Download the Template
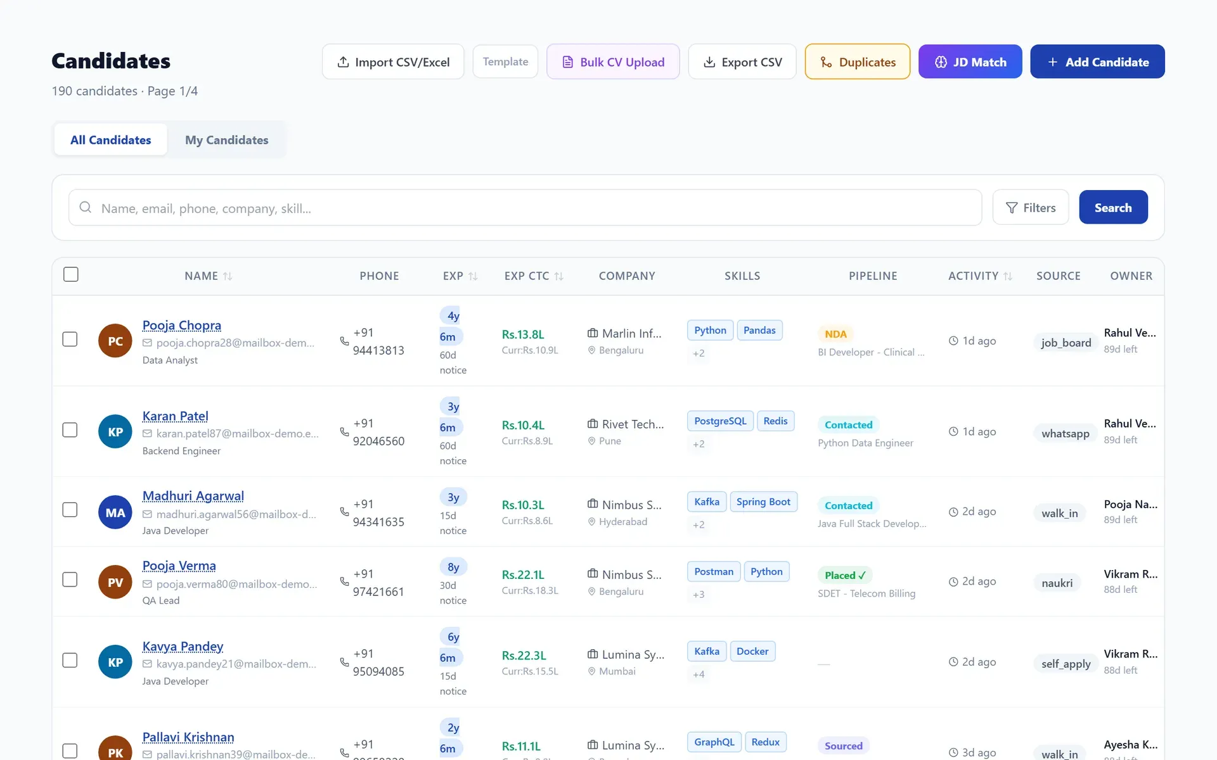This screenshot has height=760, width=1217. tap(505, 61)
